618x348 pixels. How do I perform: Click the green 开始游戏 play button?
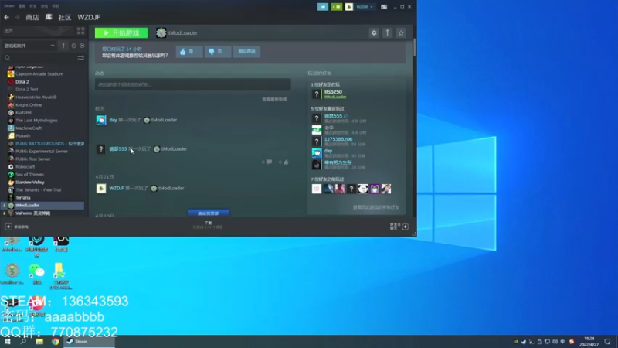point(121,32)
